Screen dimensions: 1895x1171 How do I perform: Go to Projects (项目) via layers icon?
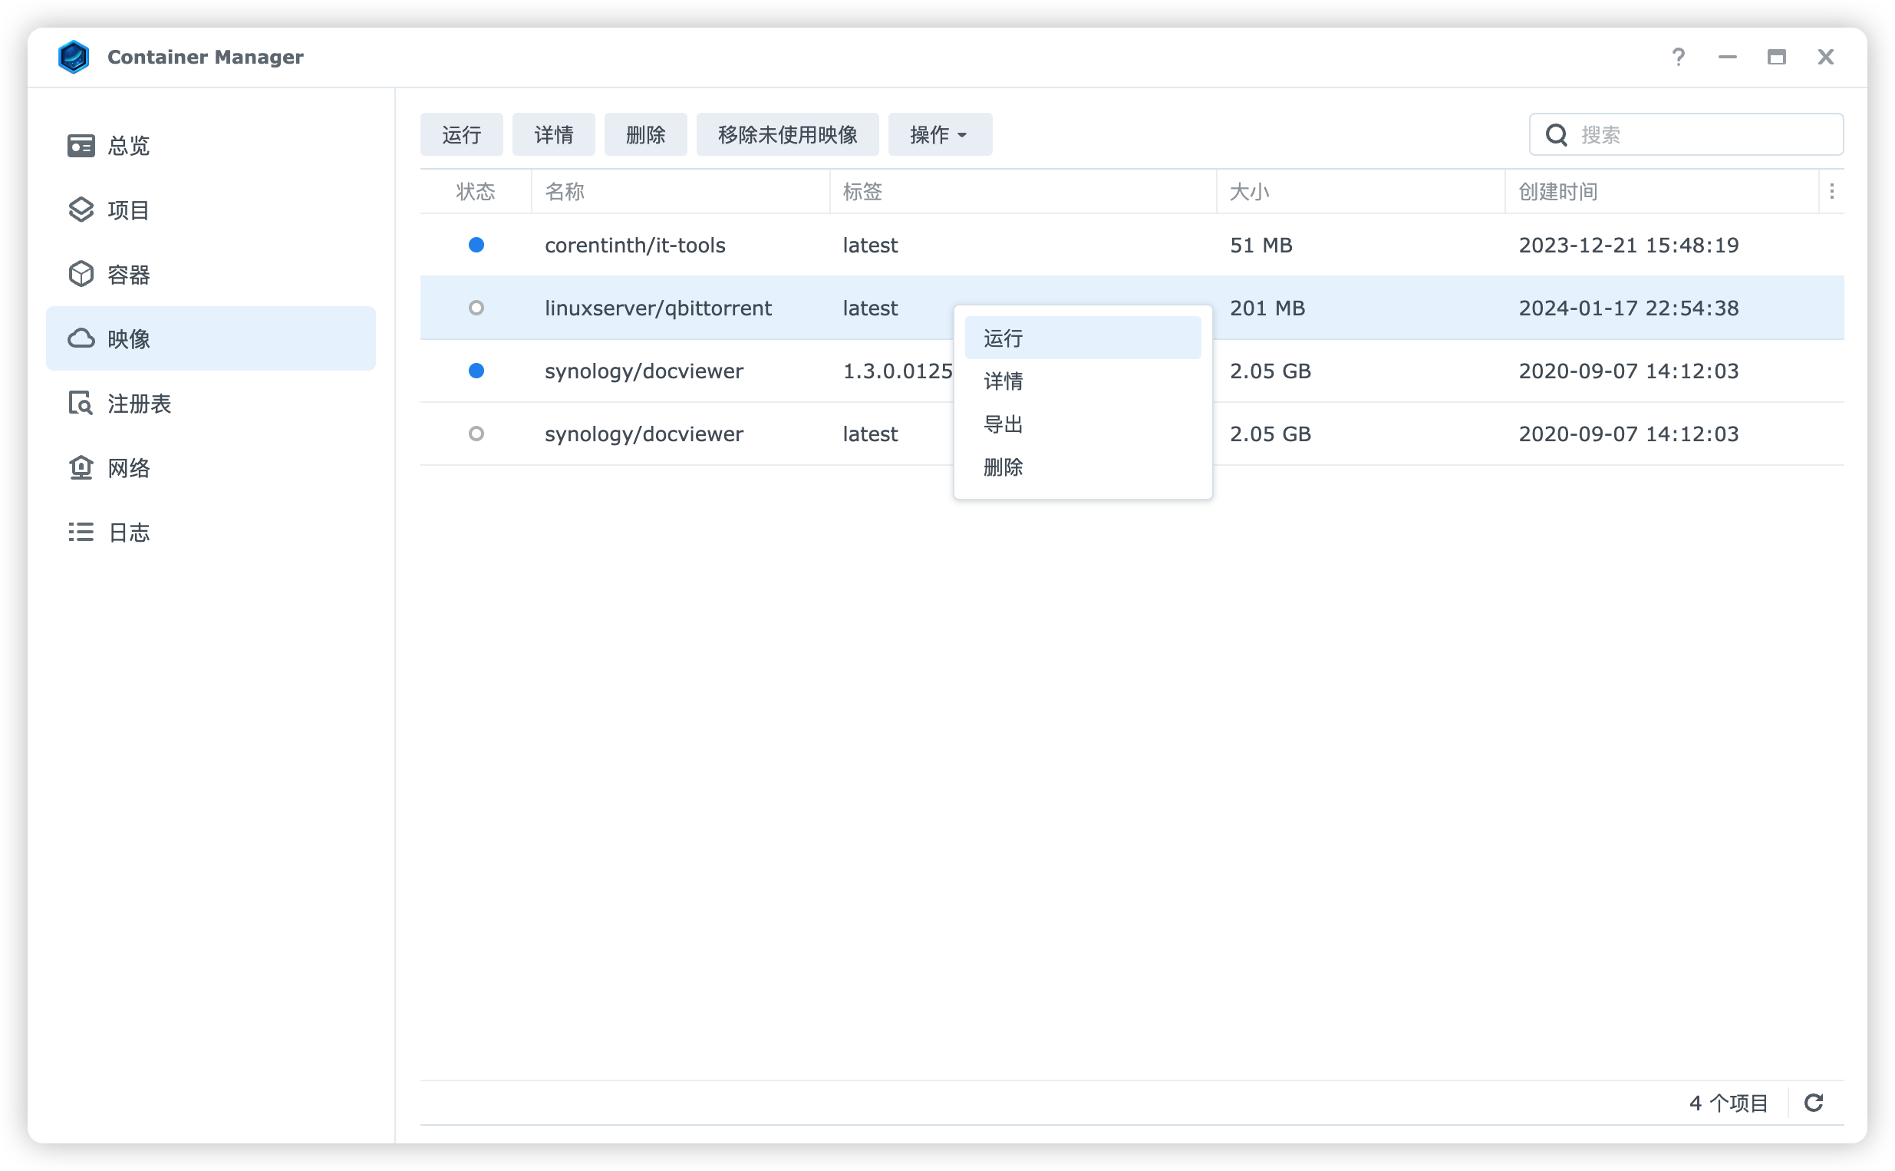tap(81, 210)
